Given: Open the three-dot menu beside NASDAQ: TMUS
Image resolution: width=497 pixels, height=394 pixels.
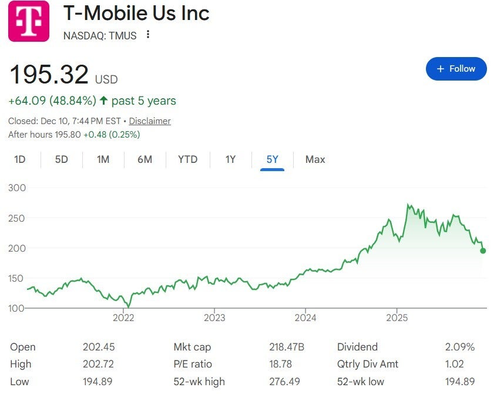Looking at the screenshot, I should coord(147,35).
